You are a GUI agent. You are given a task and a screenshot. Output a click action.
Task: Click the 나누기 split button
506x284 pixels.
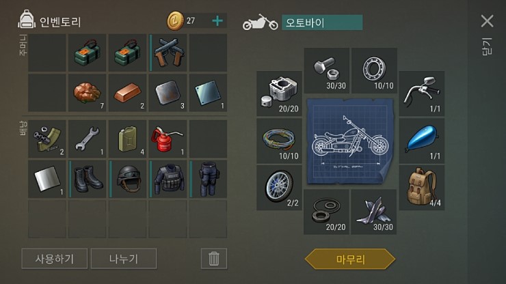(x=124, y=259)
